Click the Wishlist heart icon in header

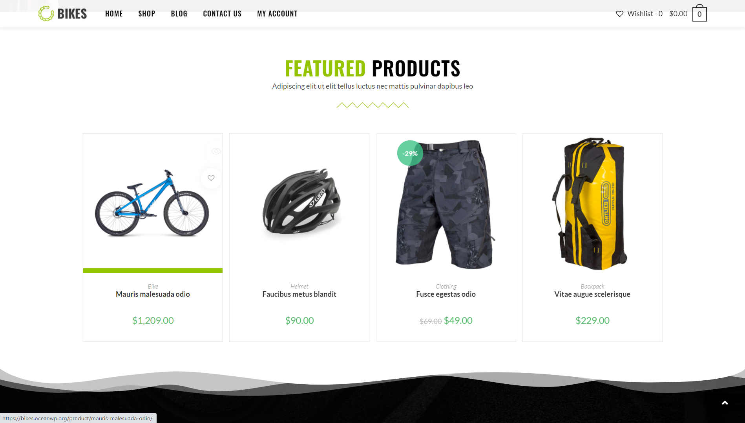pyautogui.click(x=619, y=14)
